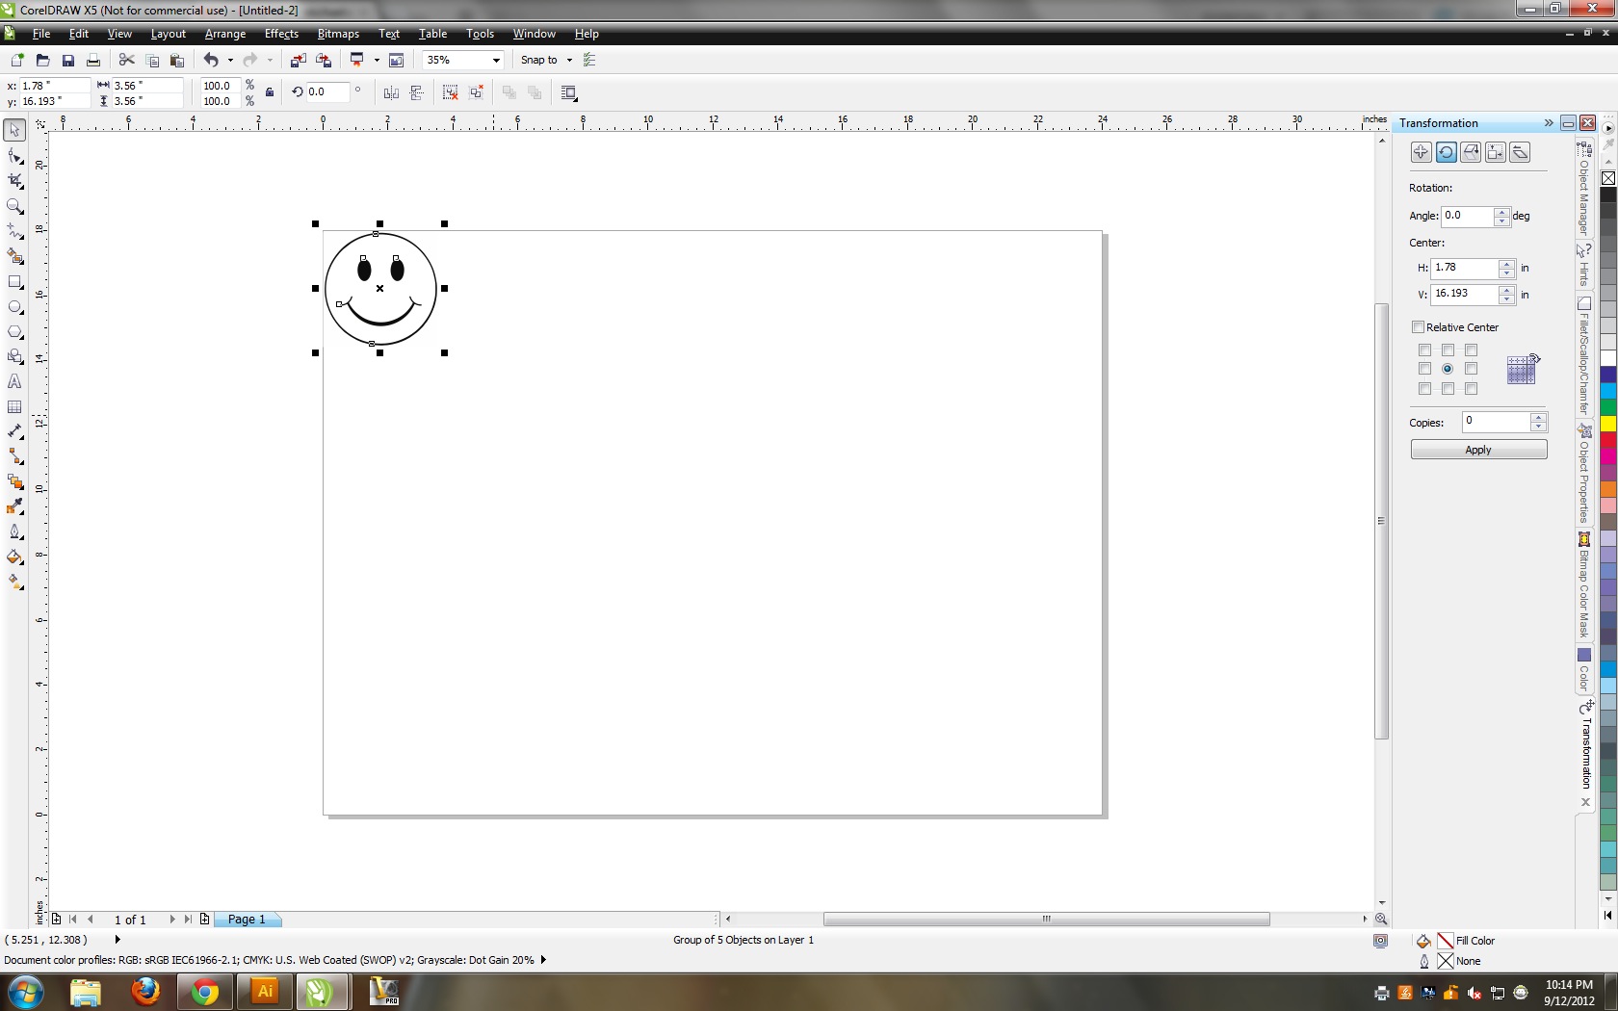Click the Print icon

point(93,60)
